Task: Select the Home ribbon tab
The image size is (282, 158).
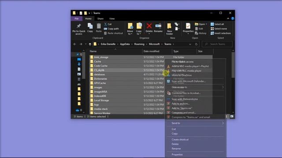Action: pyautogui.click(x=88, y=18)
